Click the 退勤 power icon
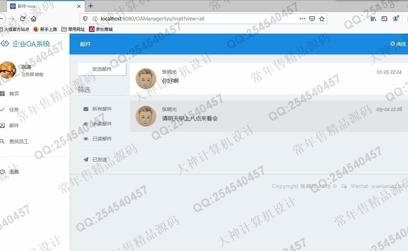 tap(2, 172)
